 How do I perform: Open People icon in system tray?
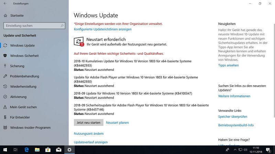[x=228, y=150]
